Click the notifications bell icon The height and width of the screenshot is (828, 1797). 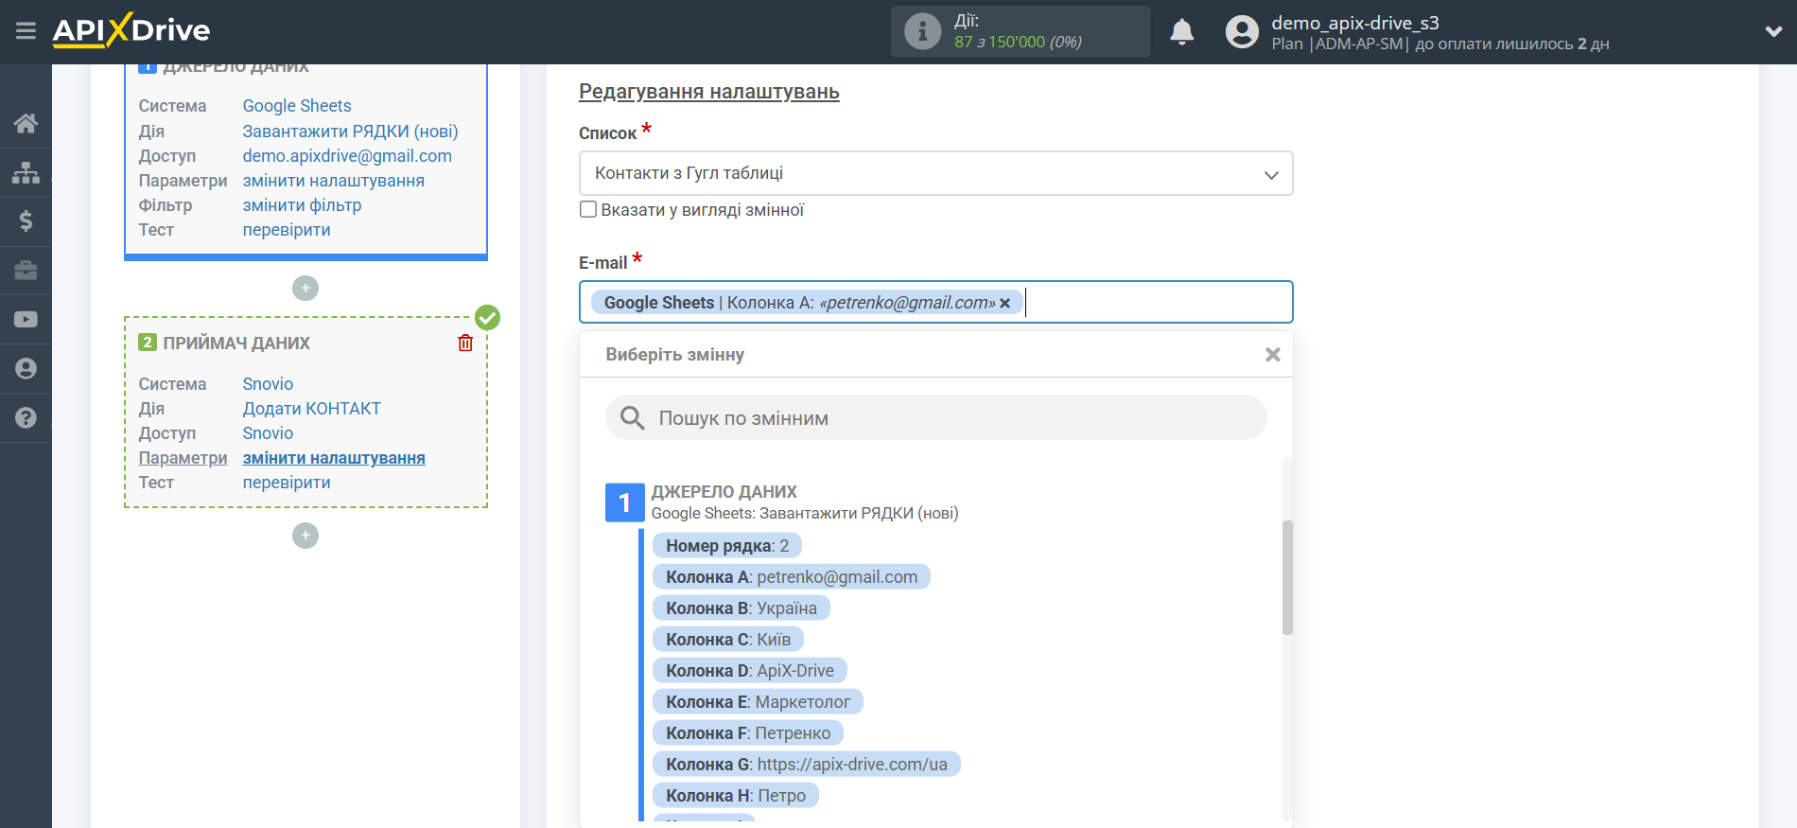1181,32
